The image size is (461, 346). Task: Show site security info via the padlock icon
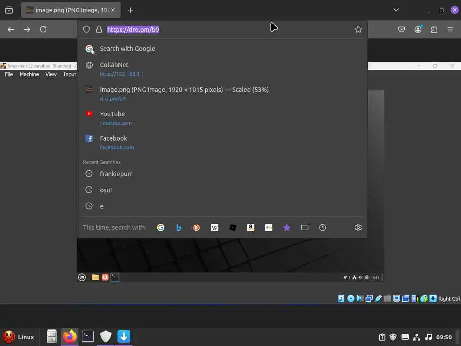tap(99, 29)
